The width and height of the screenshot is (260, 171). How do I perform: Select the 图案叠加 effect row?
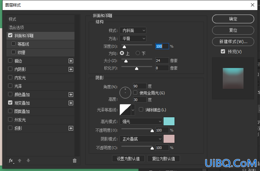click(x=40, y=111)
